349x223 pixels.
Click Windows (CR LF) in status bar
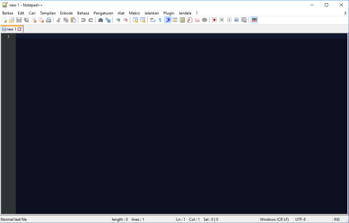tap(275, 219)
